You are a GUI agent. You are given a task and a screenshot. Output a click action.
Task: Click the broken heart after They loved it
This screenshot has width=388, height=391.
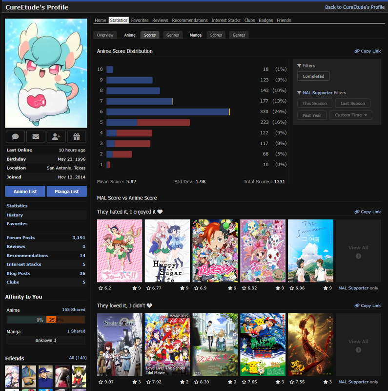click(149, 305)
